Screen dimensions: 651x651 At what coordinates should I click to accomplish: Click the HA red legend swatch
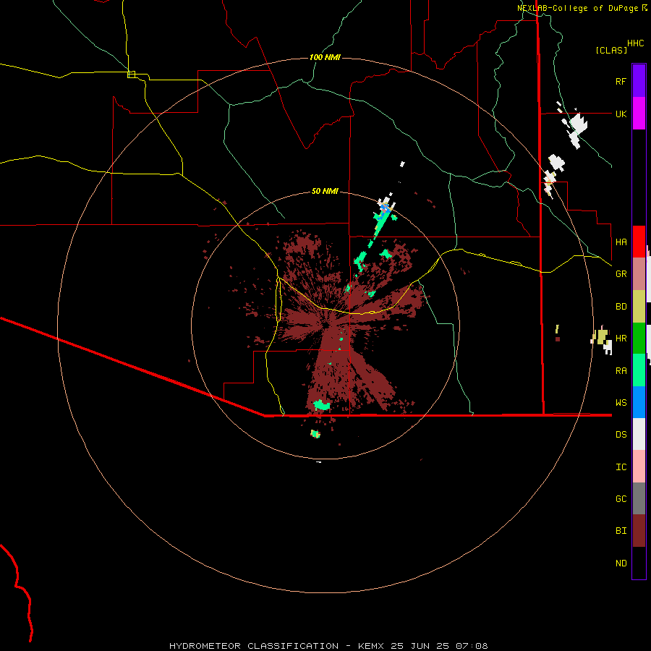click(x=639, y=242)
